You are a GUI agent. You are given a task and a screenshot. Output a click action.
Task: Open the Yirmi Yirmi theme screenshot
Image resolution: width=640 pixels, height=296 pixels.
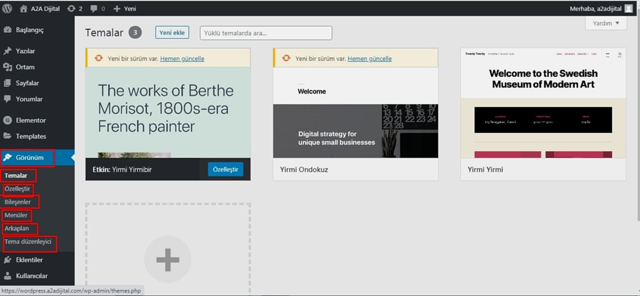543,103
